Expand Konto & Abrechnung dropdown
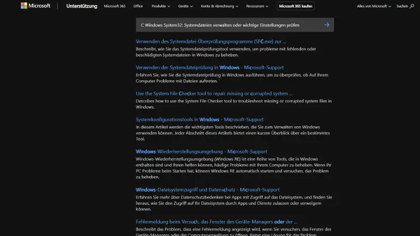 pos(220,6)
